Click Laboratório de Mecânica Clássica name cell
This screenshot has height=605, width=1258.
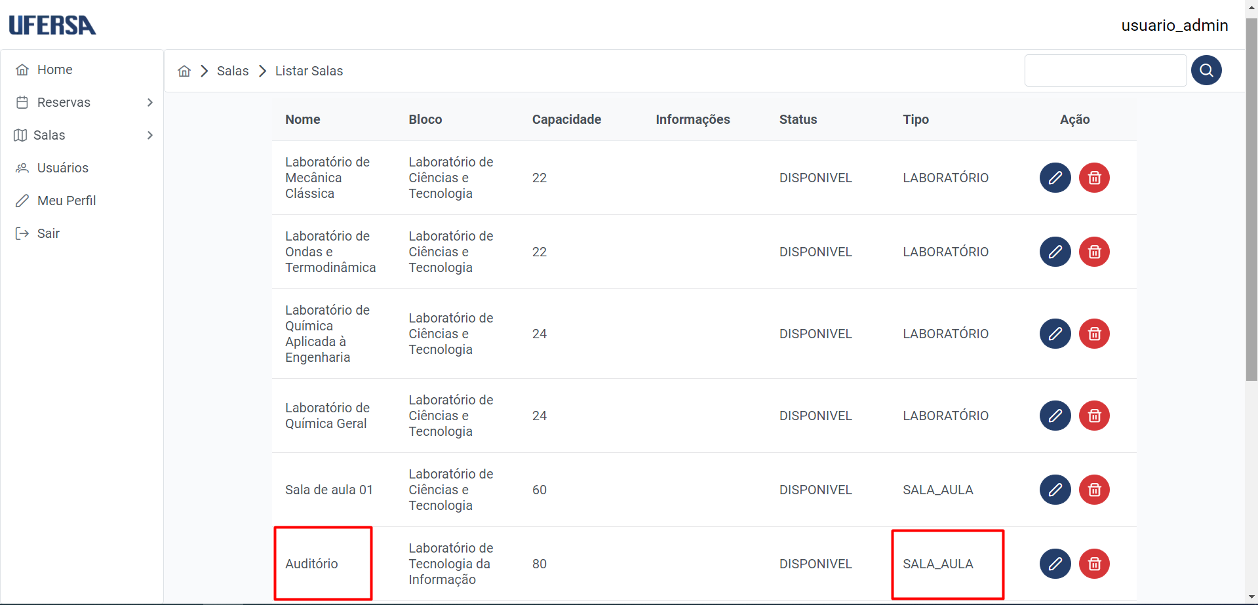click(x=327, y=178)
